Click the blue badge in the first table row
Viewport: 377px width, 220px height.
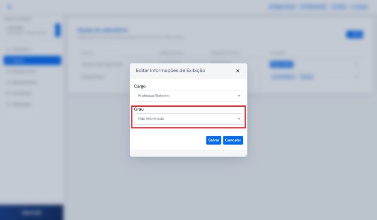[x=281, y=64]
